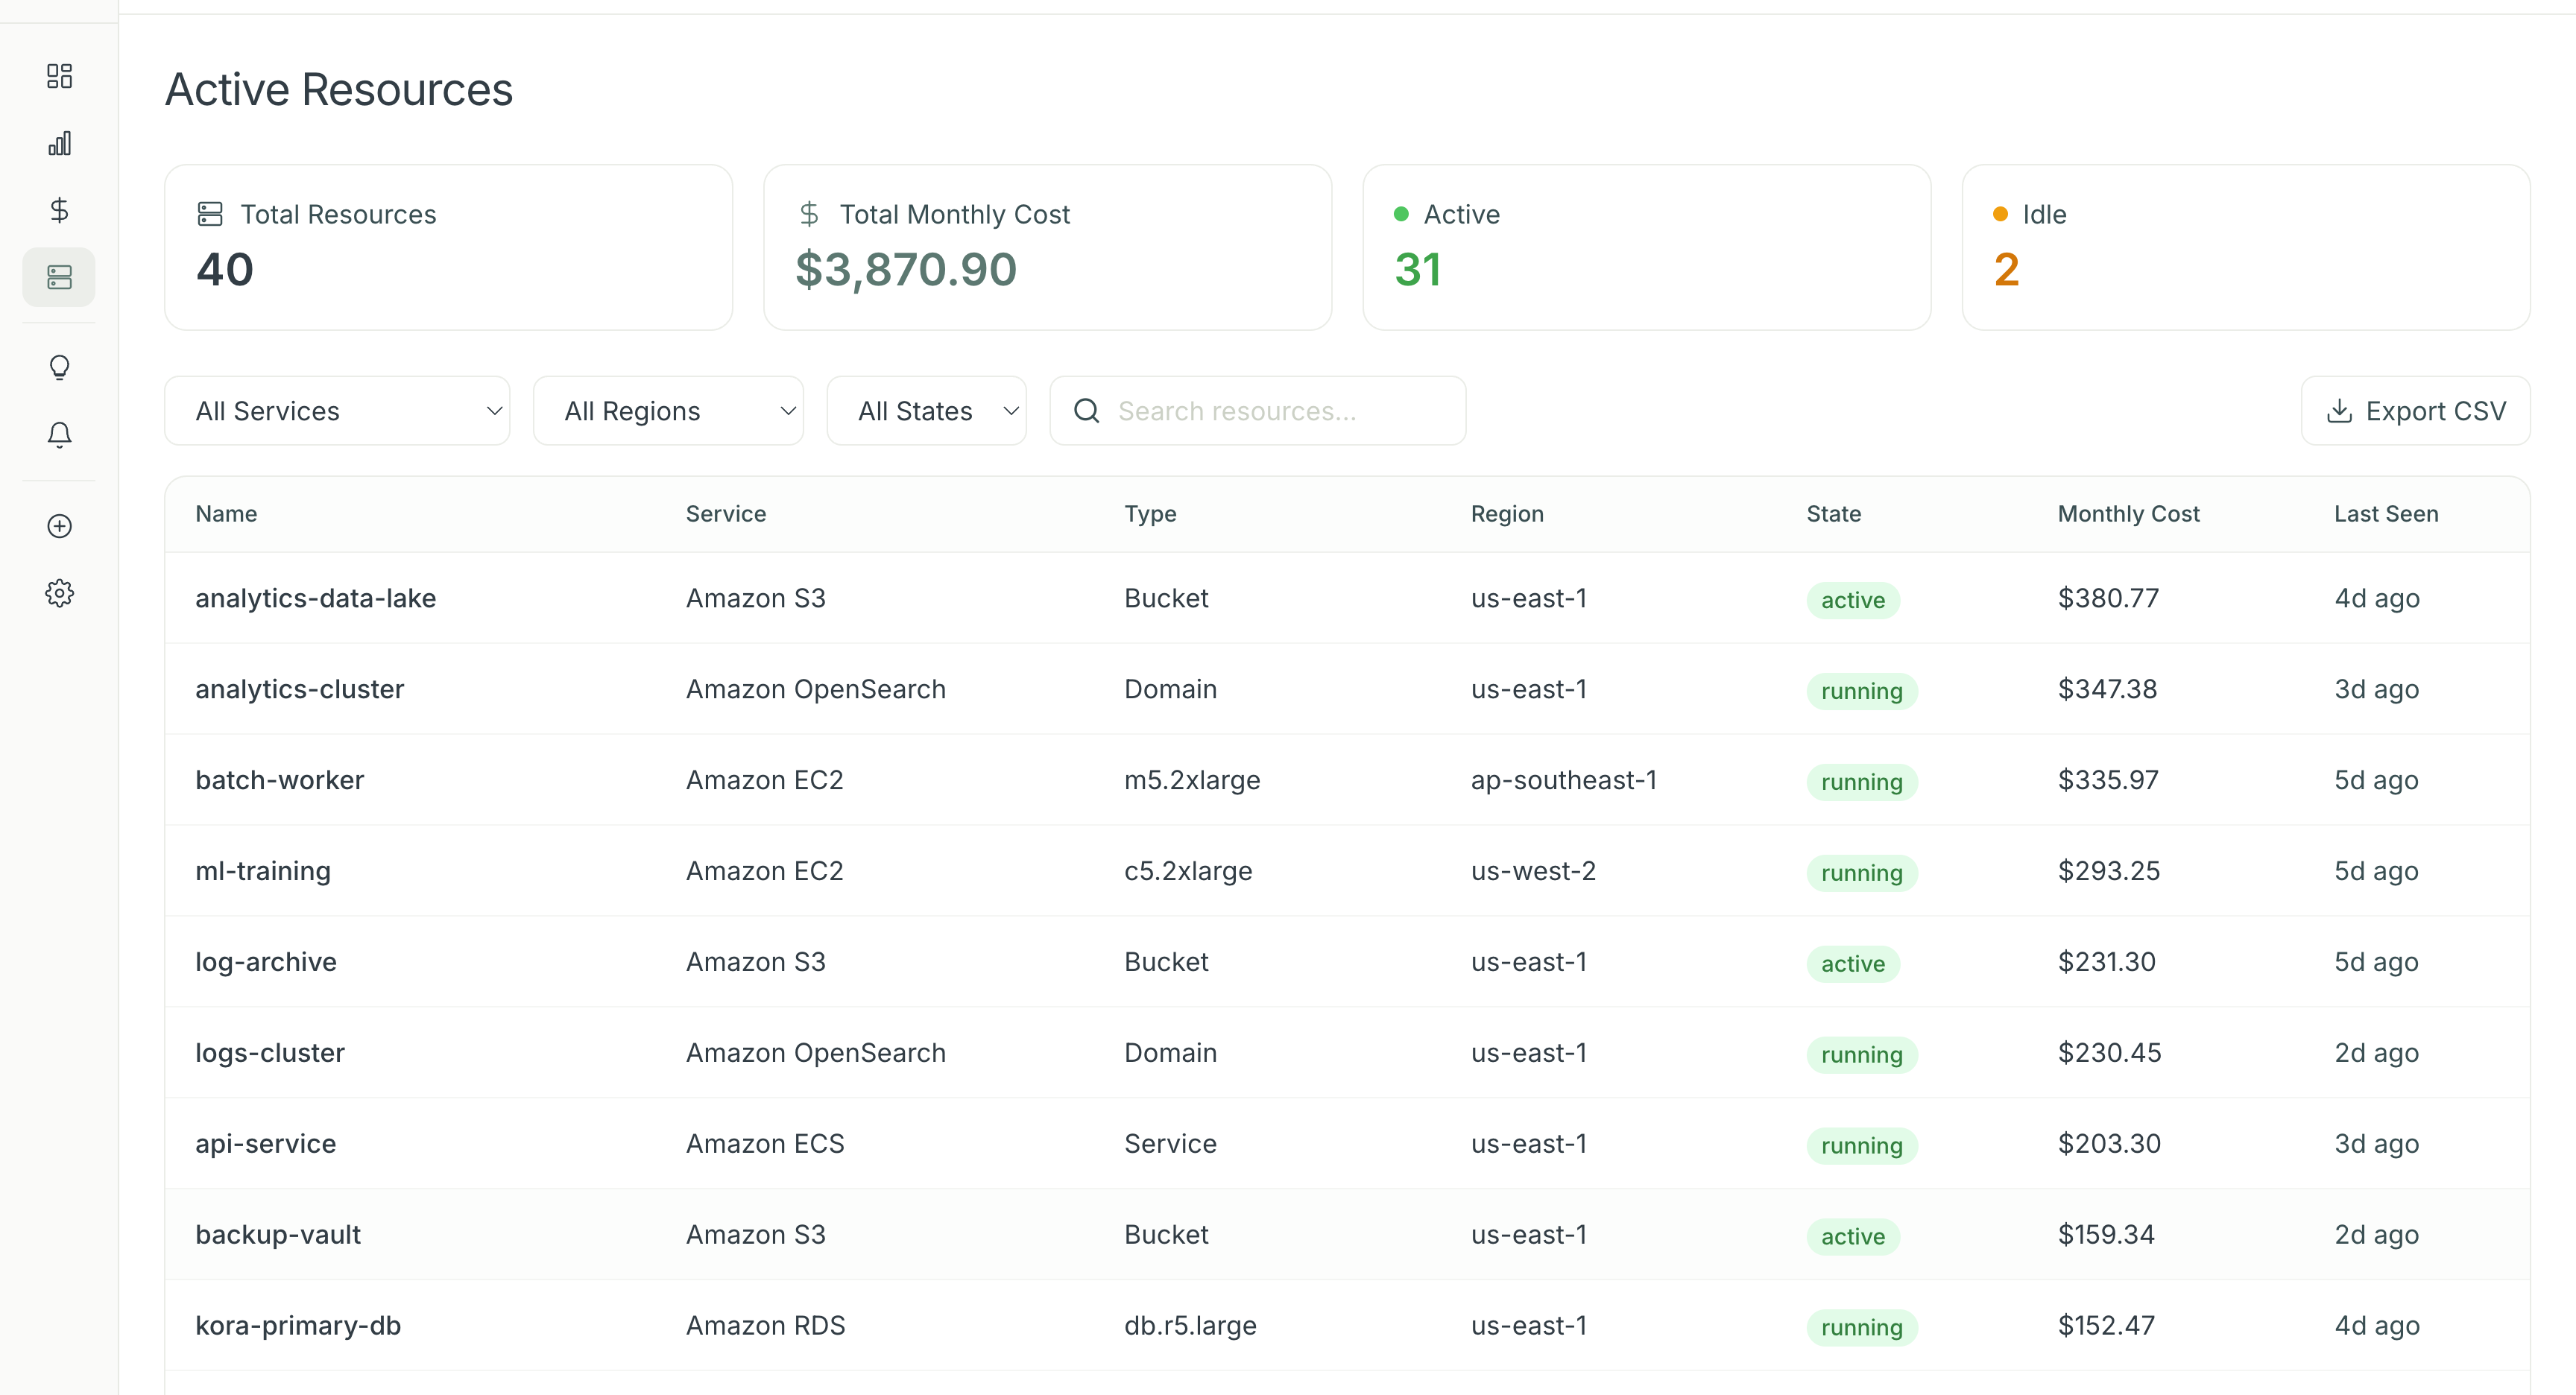Click the c5.2xlarge type cell

[1188, 871]
